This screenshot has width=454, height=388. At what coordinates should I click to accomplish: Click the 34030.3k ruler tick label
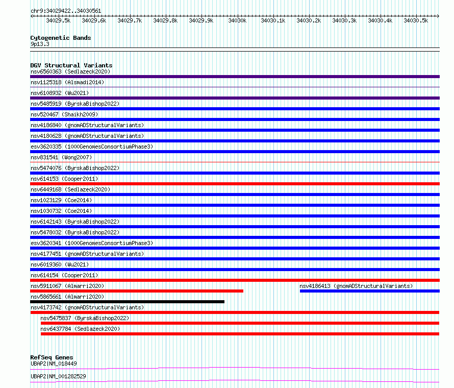click(x=344, y=20)
